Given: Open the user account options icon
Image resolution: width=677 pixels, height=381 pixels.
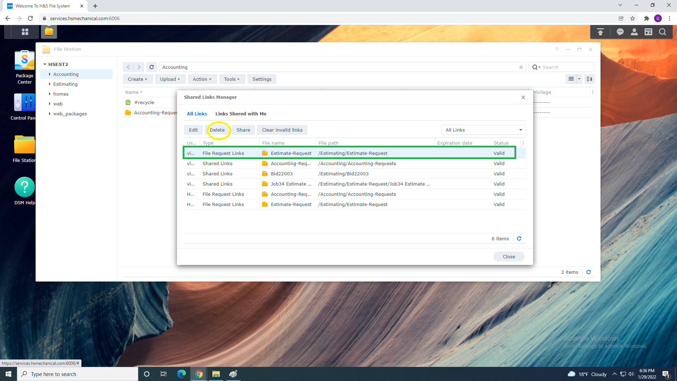Looking at the screenshot, I should tap(634, 32).
